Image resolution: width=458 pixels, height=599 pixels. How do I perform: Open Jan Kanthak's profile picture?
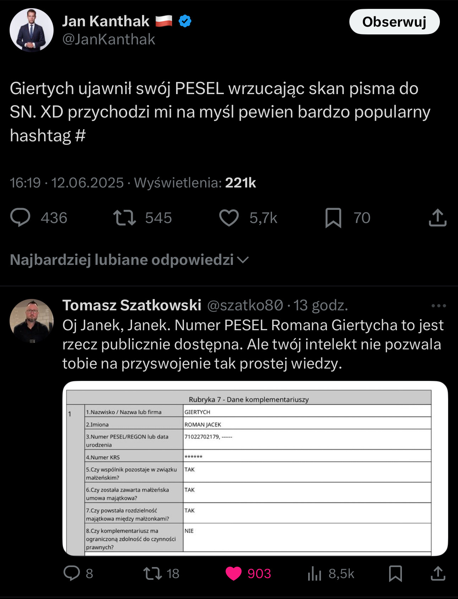(x=32, y=30)
